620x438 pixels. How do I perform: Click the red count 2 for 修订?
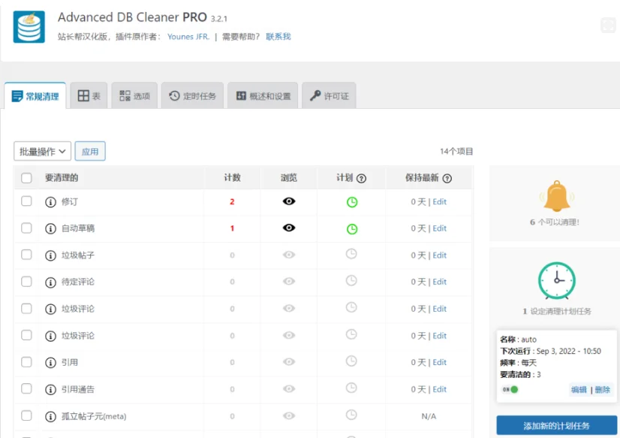pyautogui.click(x=232, y=202)
